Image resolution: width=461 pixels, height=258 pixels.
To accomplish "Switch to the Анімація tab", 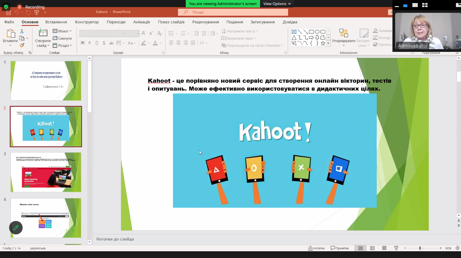I will [x=142, y=22].
